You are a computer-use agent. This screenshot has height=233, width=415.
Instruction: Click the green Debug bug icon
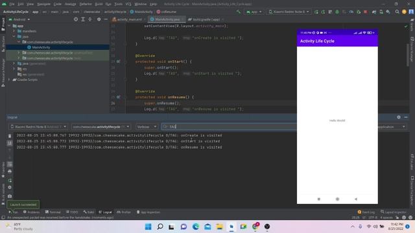(337, 12)
